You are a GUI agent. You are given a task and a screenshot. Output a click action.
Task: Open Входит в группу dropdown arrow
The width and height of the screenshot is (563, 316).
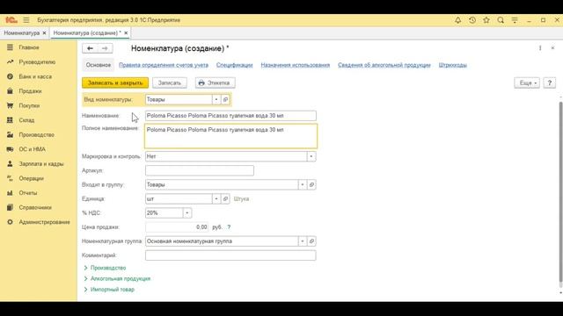click(303, 185)
